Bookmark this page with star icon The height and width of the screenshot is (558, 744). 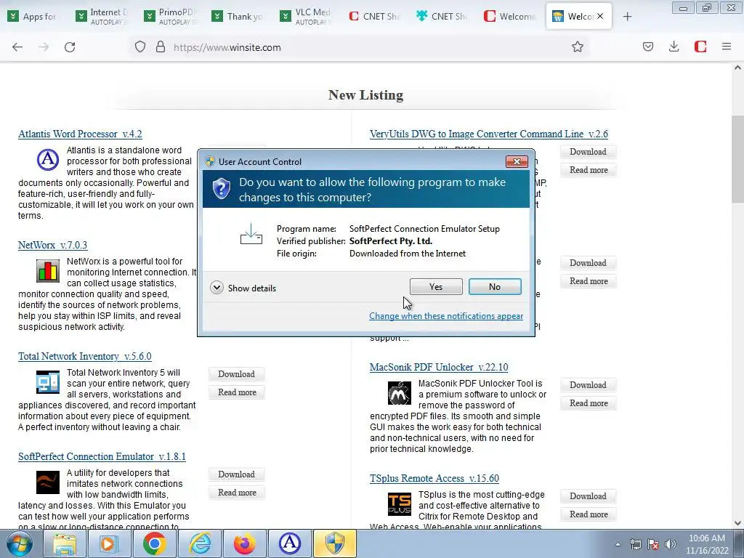[x=578, y=47]
